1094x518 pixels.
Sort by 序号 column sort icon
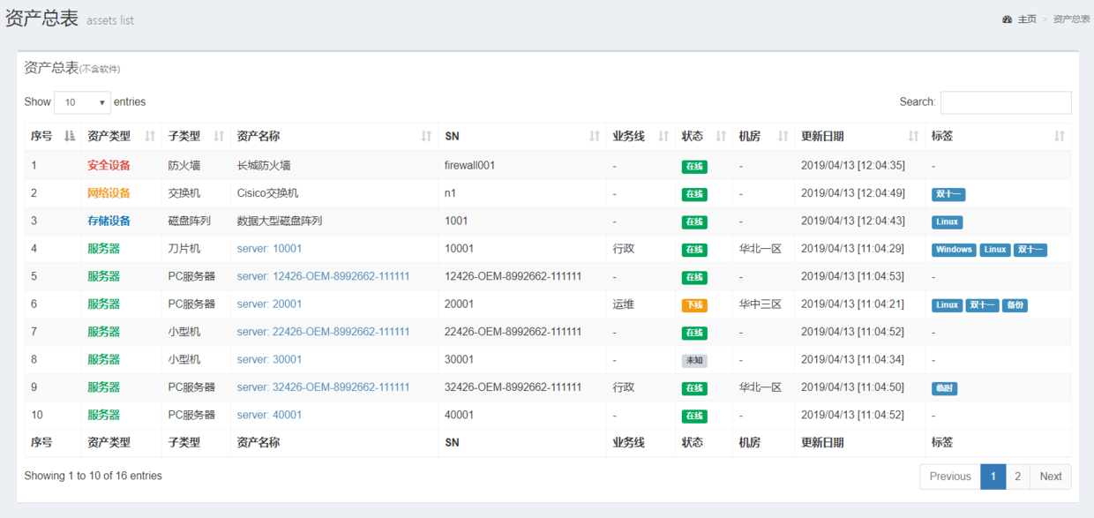(70, 136)
